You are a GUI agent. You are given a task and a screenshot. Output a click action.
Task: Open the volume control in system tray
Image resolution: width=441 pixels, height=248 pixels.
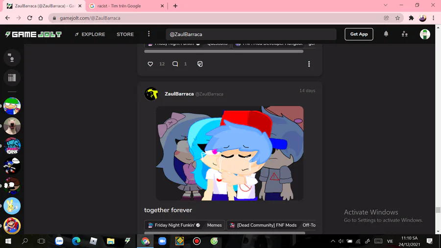coord(341,241)
